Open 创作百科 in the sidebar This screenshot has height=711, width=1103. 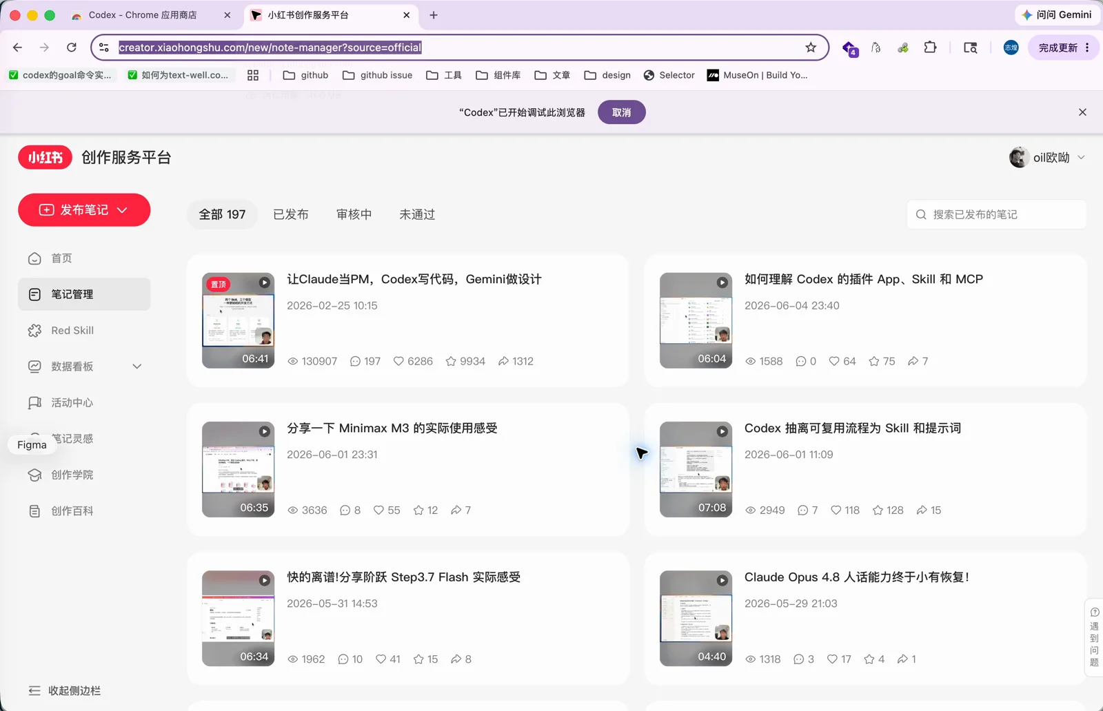tap(84, 511)
